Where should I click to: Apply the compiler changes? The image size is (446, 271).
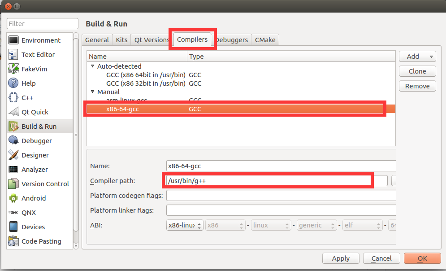[341, 258]
